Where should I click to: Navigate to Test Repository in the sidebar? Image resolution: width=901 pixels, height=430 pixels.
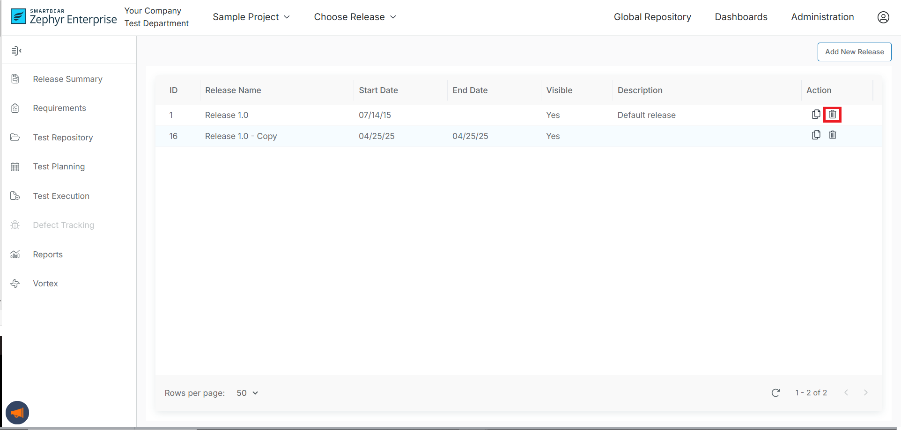(63, 138)
